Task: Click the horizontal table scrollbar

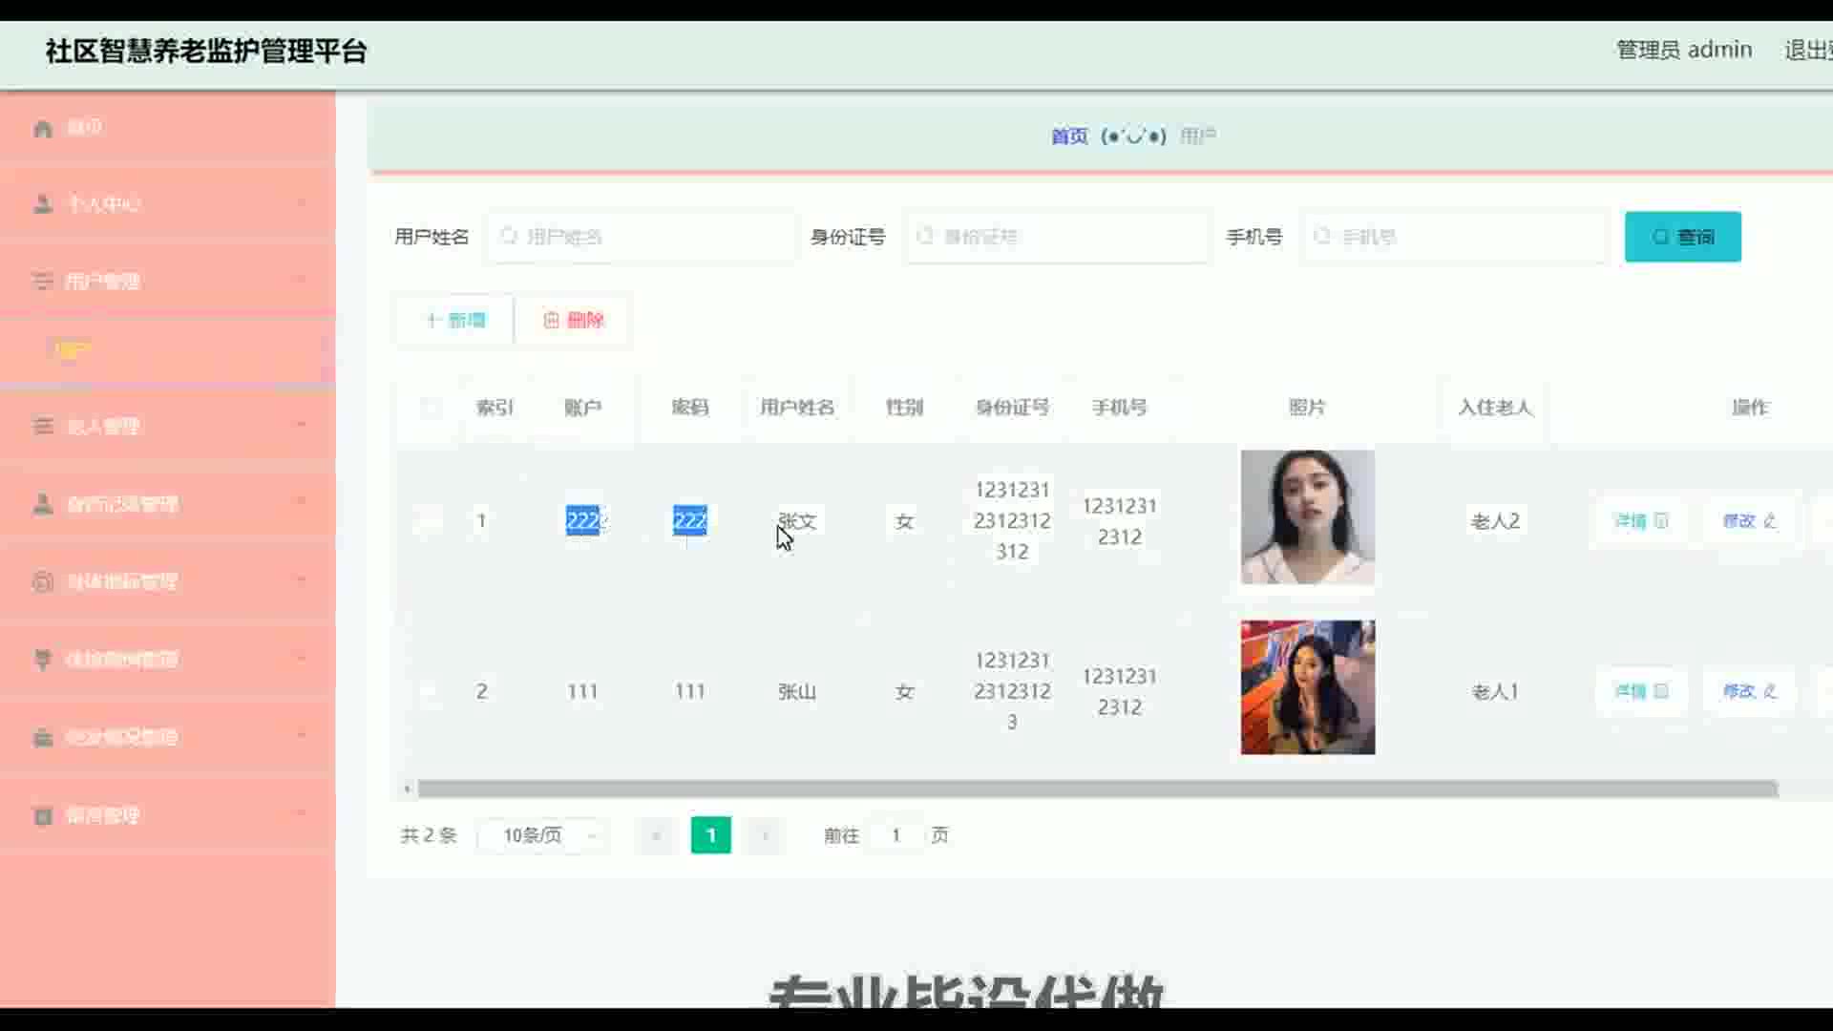Action: coord(1096,789)
